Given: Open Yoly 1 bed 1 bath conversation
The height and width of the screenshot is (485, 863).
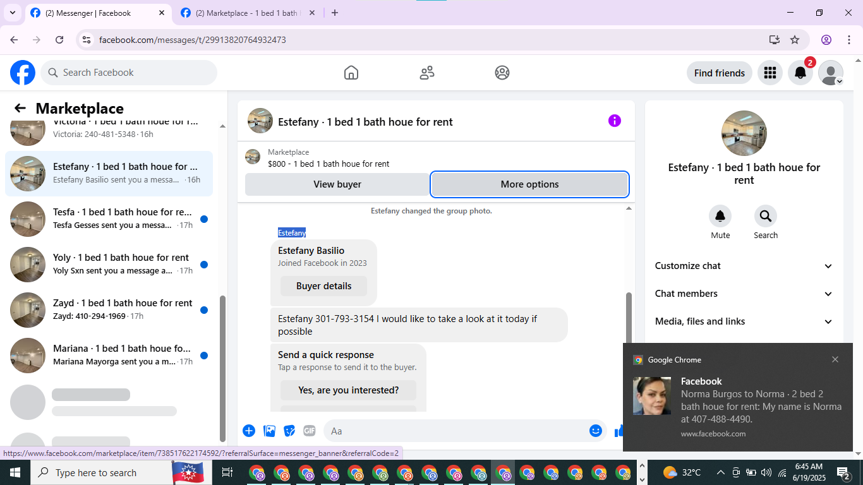Looking at the screenshot, I should [109, 265].
